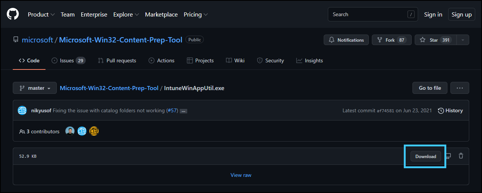
Task: Click the open with GitHub Desktop icon
Action: [449, 156]
